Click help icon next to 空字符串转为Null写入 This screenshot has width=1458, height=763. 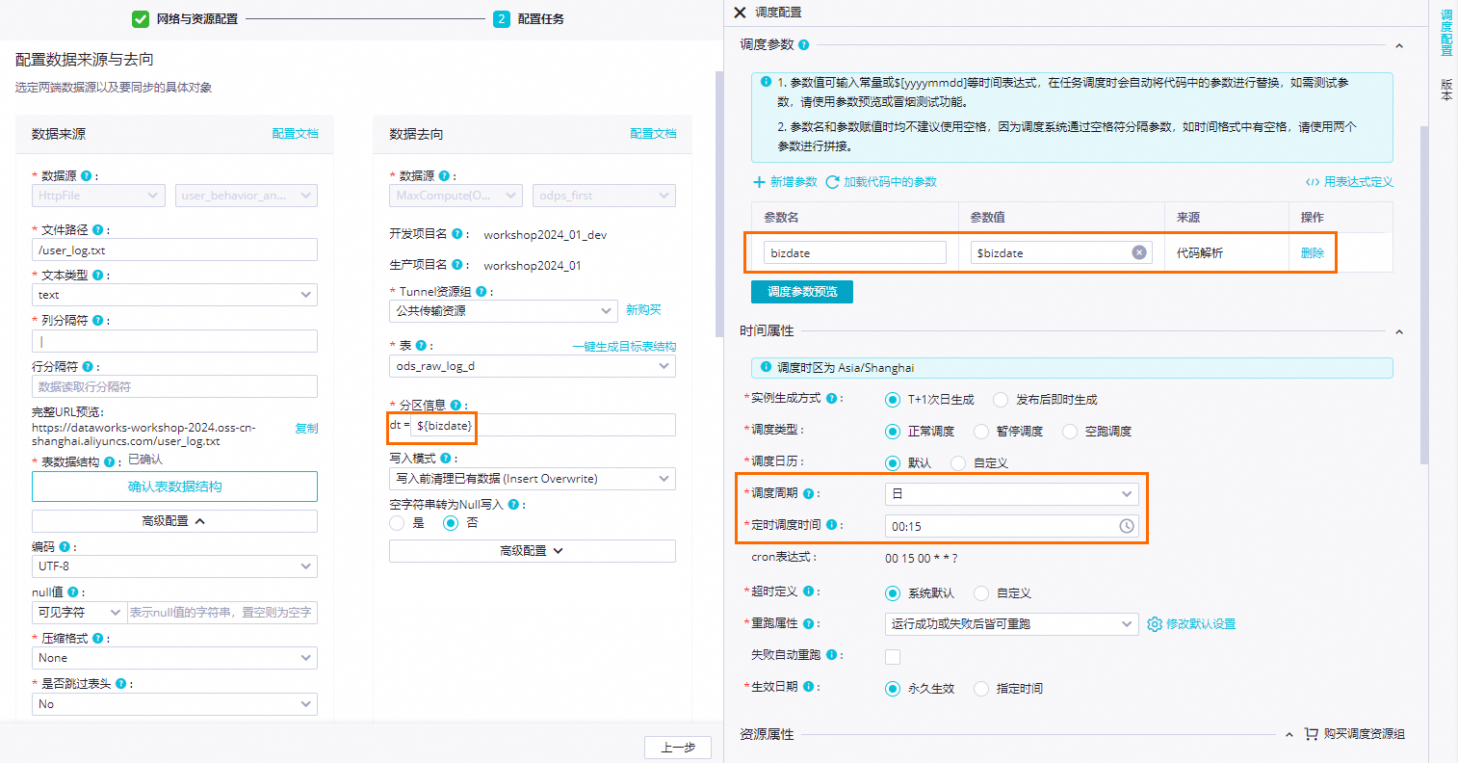tap(514, 504)
